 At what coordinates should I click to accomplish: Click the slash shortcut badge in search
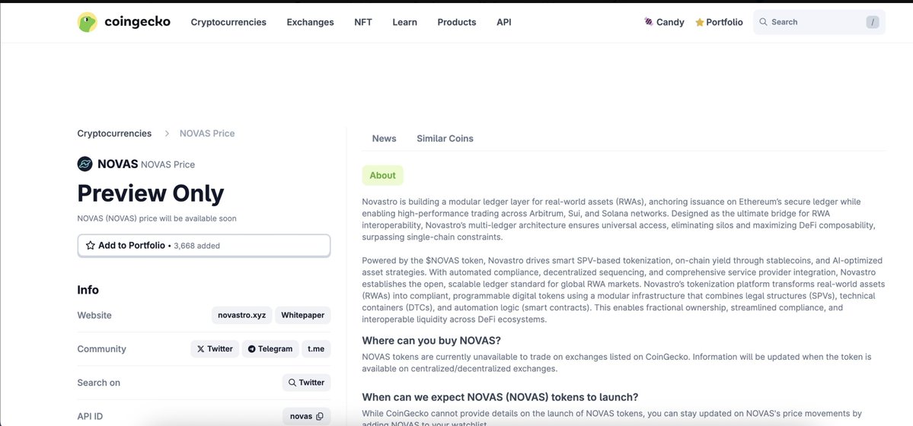coord(872,22)
